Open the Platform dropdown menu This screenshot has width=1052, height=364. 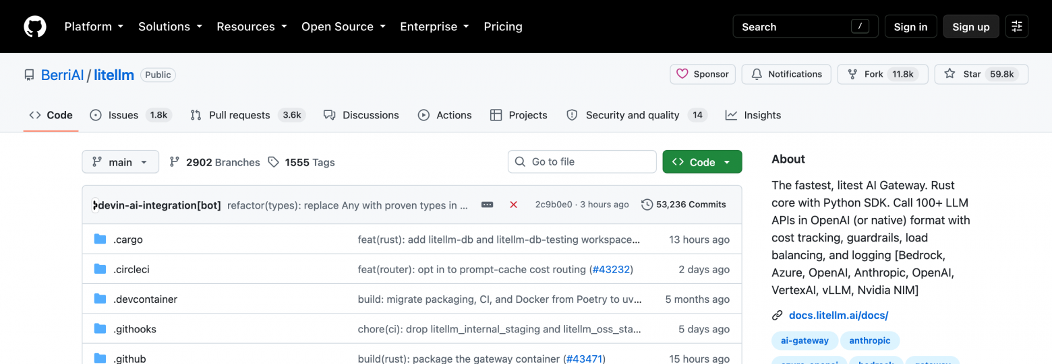(94, 27)
